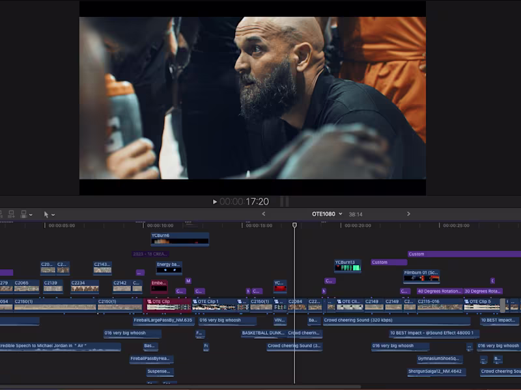Select the FireballLargePassBy_NM.635 audio clip

pyautogui.click(x=163, y=320)
